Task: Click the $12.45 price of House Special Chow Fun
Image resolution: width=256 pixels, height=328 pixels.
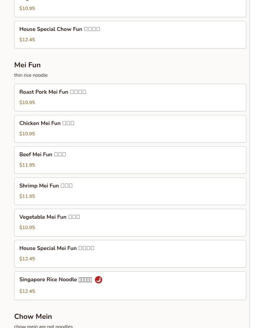Action: [27, 40]
